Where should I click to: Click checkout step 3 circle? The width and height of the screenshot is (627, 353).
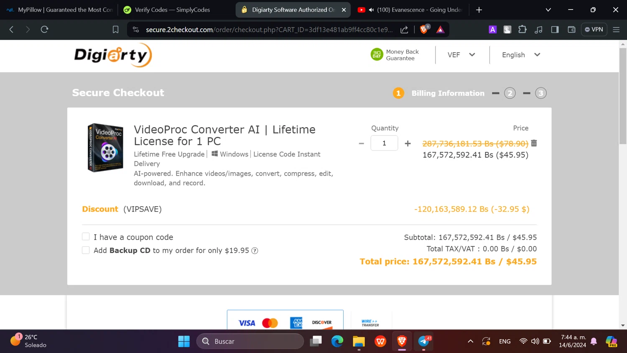click(541, 93)
